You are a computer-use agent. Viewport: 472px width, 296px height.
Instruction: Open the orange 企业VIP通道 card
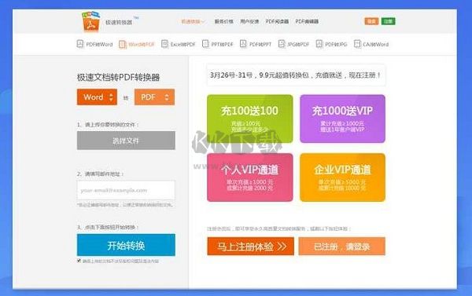(x=342, y=177)
